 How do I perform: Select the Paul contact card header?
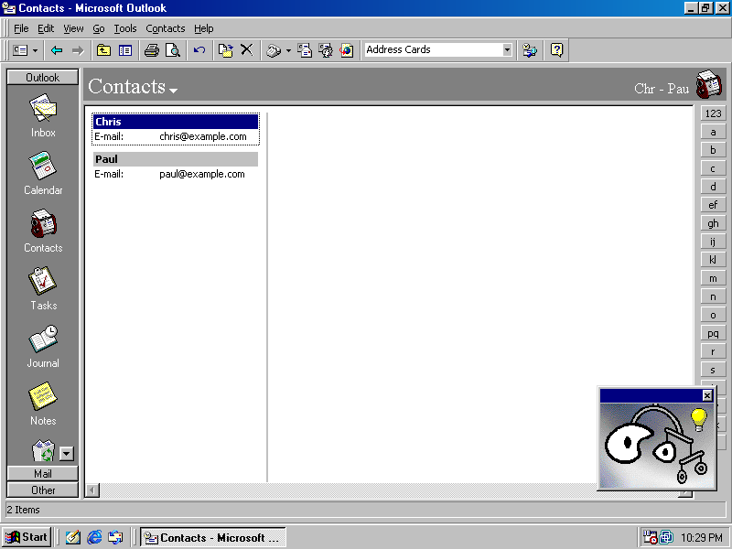[x=176, y=159]
